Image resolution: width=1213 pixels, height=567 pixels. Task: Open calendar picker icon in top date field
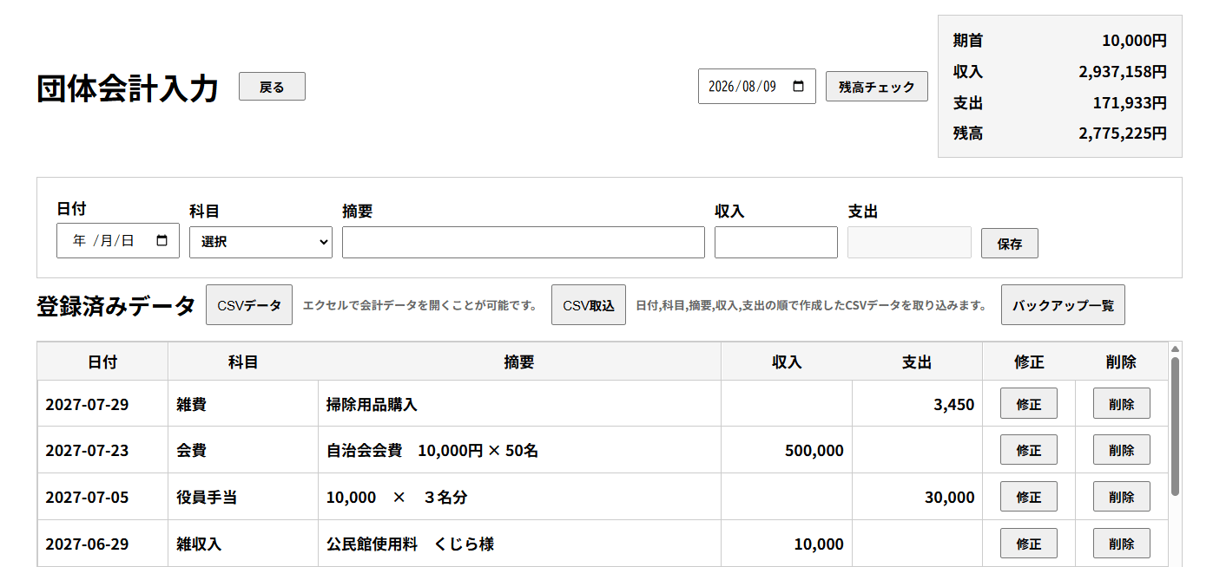coord(799,87)
